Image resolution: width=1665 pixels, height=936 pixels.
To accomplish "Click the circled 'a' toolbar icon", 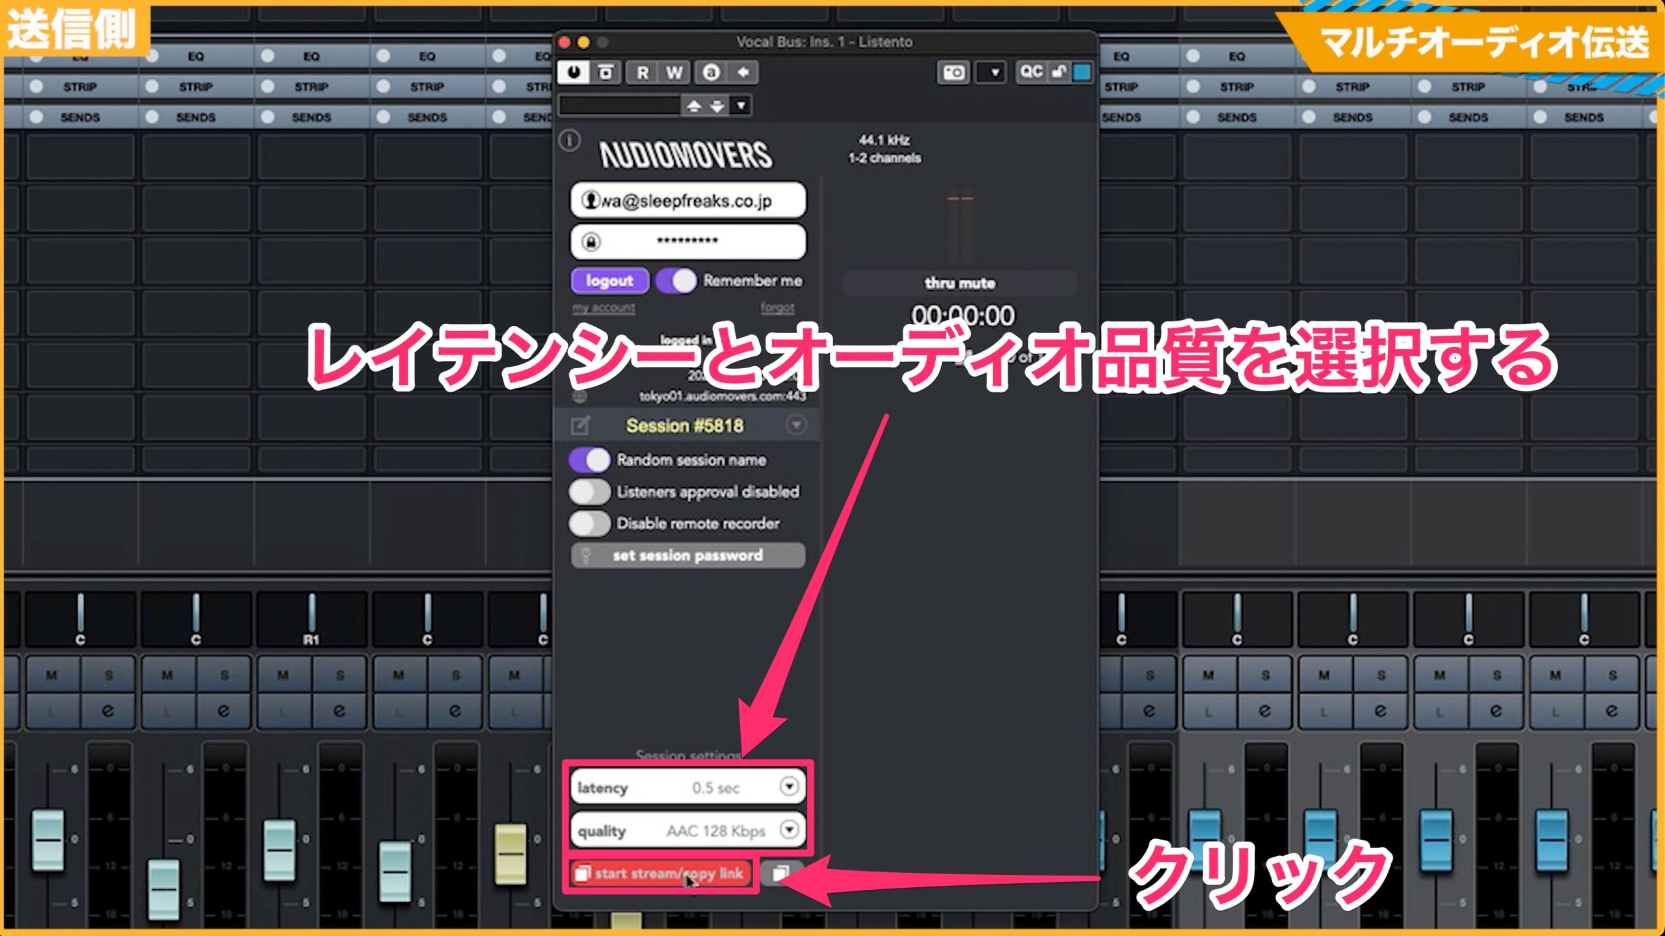I will click(x=711, y=72).
